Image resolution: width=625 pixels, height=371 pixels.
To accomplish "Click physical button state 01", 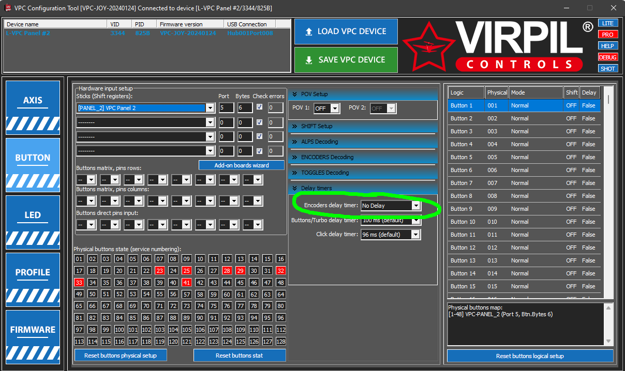I will coord(79,259).
